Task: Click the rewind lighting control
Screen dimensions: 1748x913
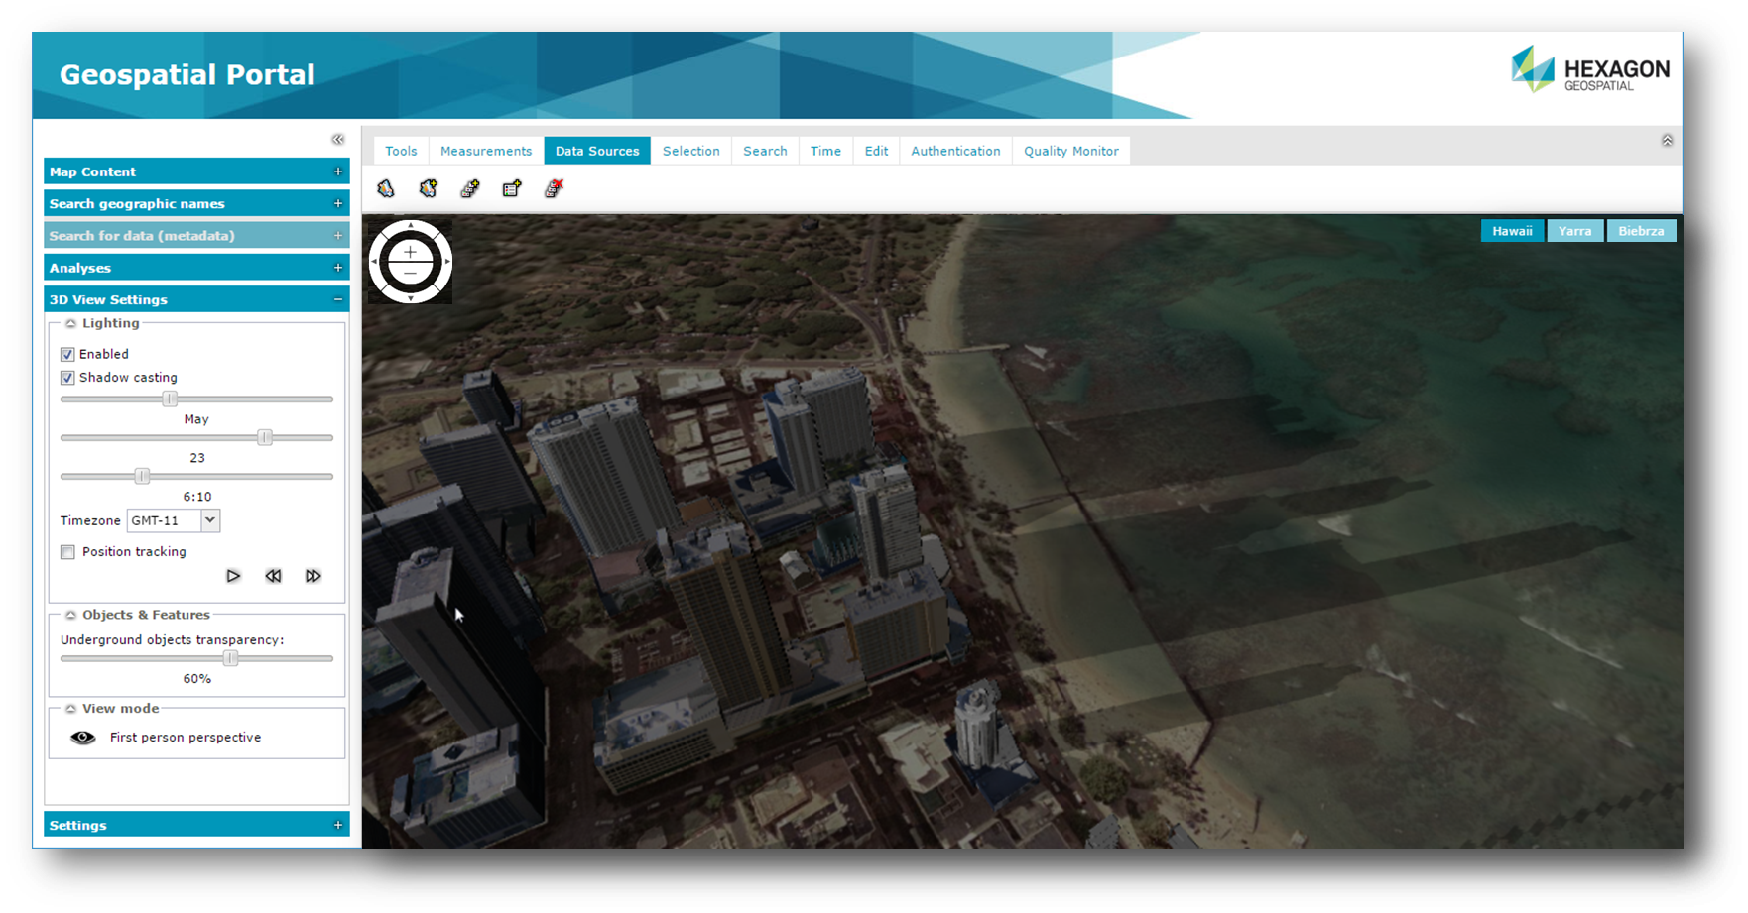Action: click(x=273, y=575)
